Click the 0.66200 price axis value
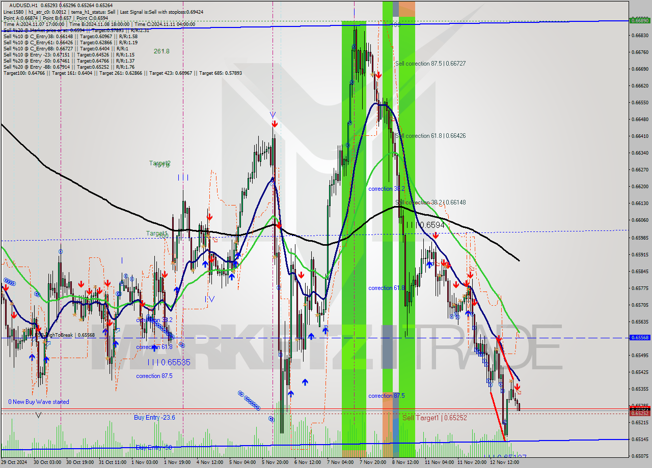This screenshot has height=468, width=652. click(x=640, y=186)
